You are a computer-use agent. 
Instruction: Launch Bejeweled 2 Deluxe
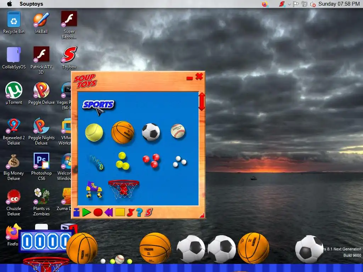click(x=14, y=131)
